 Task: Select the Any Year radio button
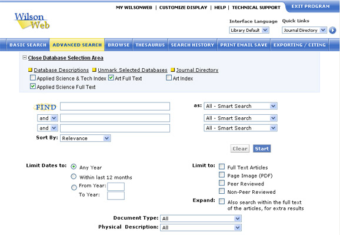(74, 167)
